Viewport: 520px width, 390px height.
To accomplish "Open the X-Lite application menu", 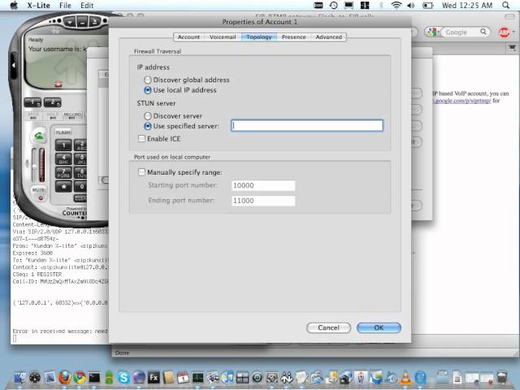I will (x=38, y=6).
